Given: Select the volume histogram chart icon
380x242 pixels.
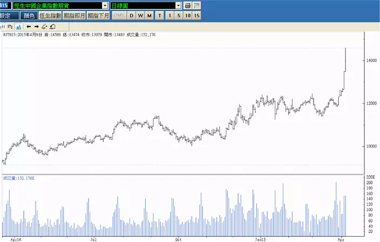Looking at the screenshot, I should click(x=18, y=26).
